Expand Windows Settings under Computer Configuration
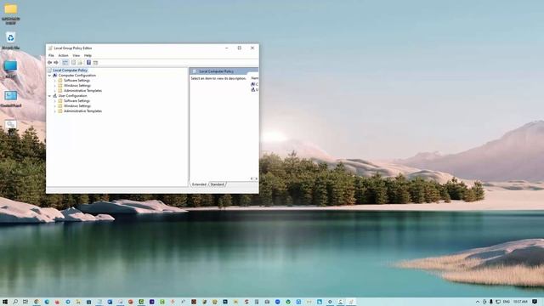 54,85
